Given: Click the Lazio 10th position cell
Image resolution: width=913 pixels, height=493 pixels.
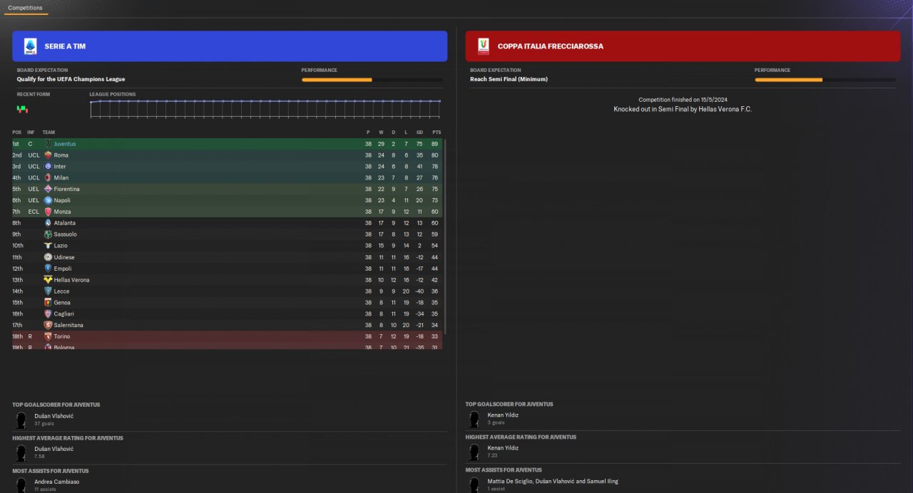Looking at the screenshot, I should pos(17,246).
